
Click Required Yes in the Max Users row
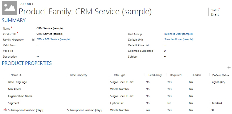(169, 89)
